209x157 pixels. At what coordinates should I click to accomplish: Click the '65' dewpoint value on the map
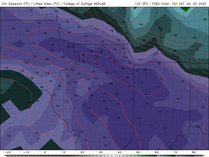(175, 35)
